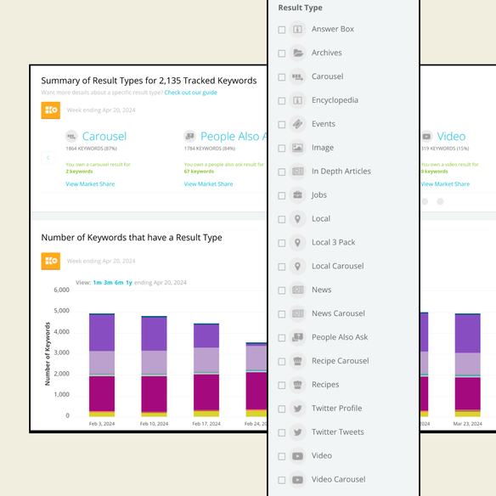Viewport: 496px width, 496px height.
Task: Click the Local 3 Pack pin icon
Action: coord(297,243)
